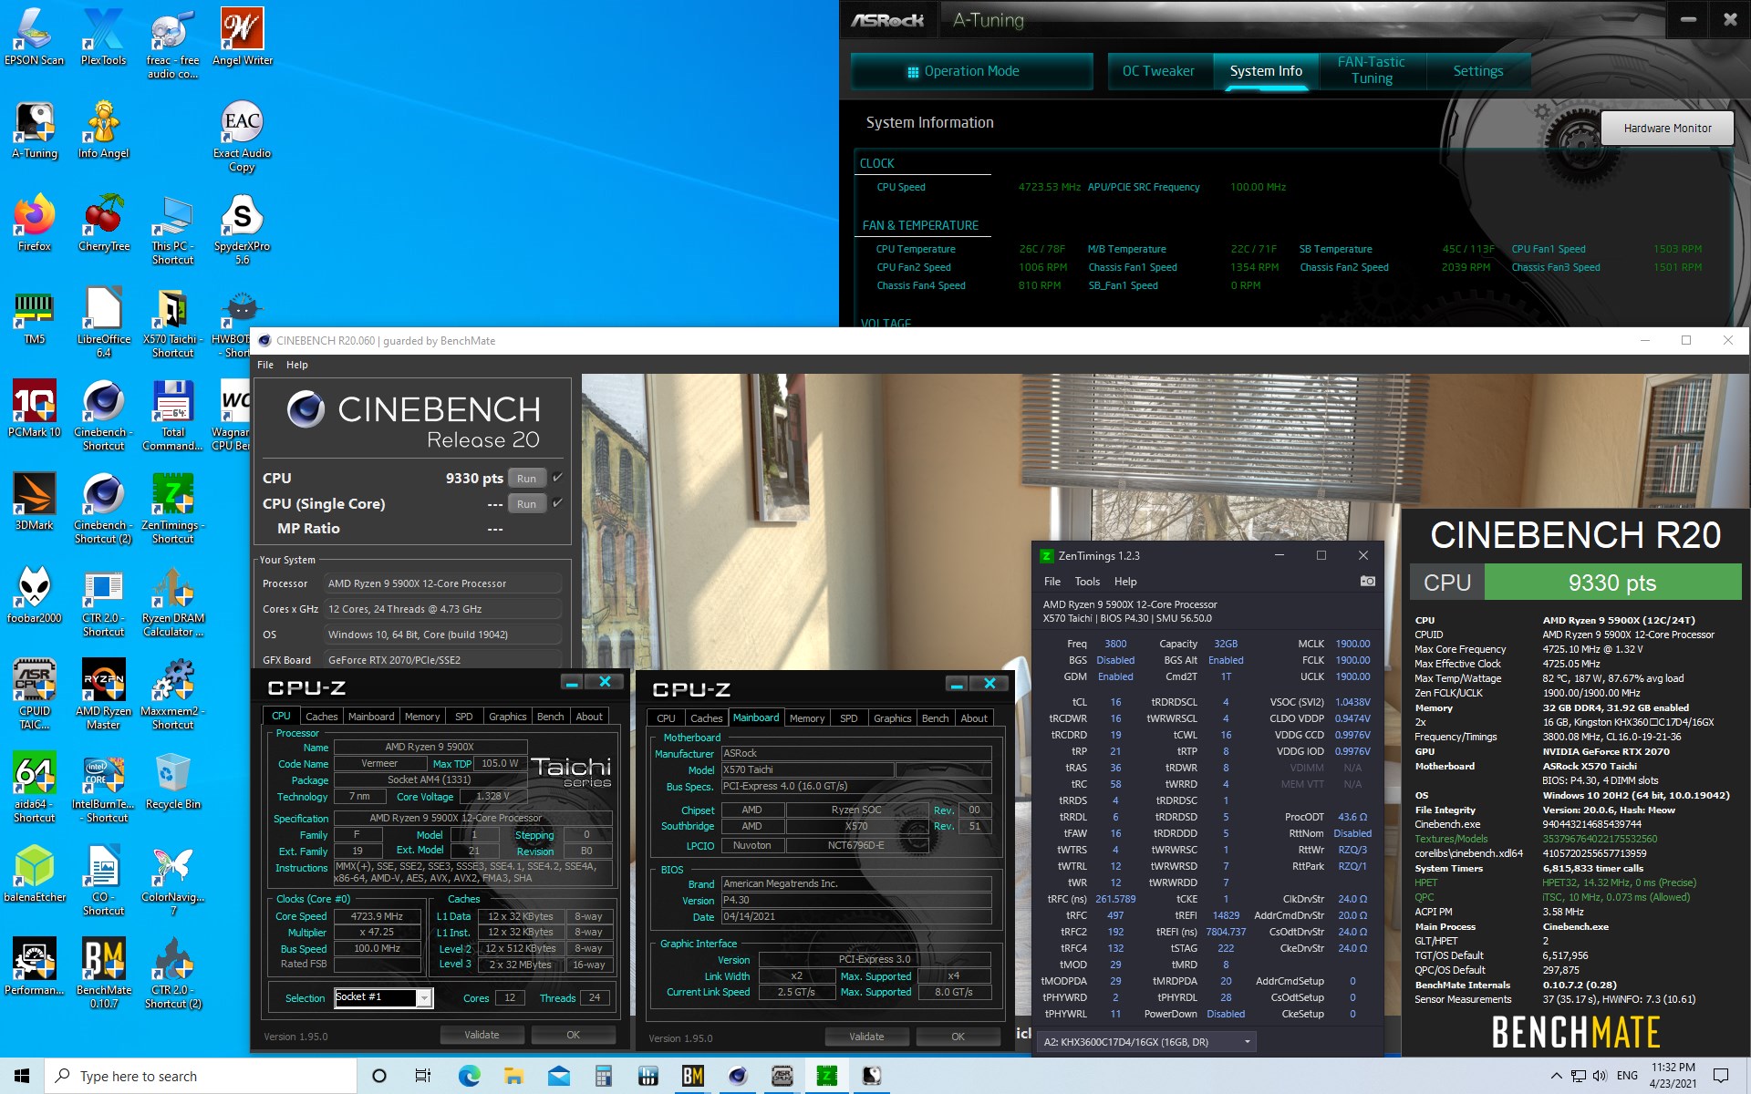The image size is (1751, 1094).
Task: Open Microsoft Edge from taskbar
Action: pyautogui.click(x=470, y=1076)
